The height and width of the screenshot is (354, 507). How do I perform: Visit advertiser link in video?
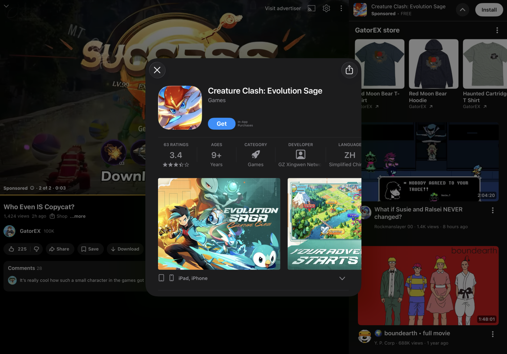point(283,8)
